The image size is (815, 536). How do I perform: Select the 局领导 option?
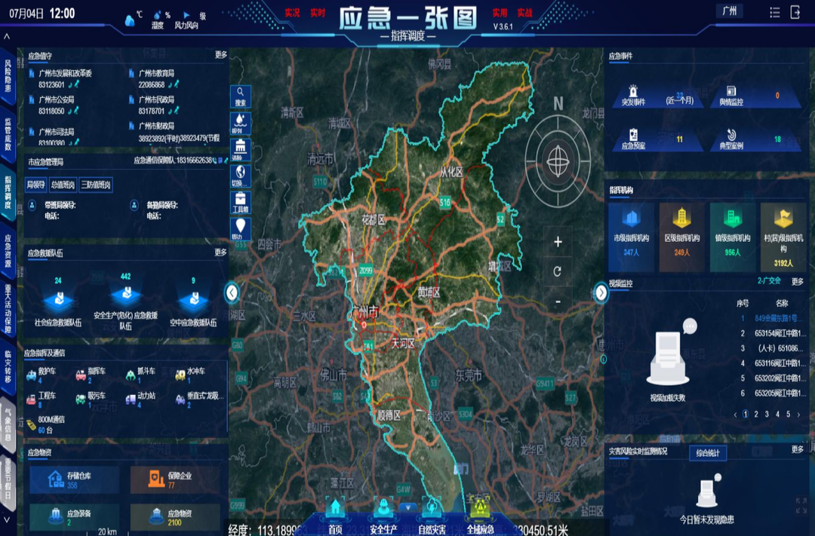point(36,185)
